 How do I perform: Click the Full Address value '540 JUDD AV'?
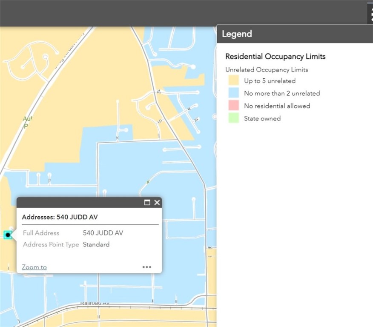coord(103,233)
